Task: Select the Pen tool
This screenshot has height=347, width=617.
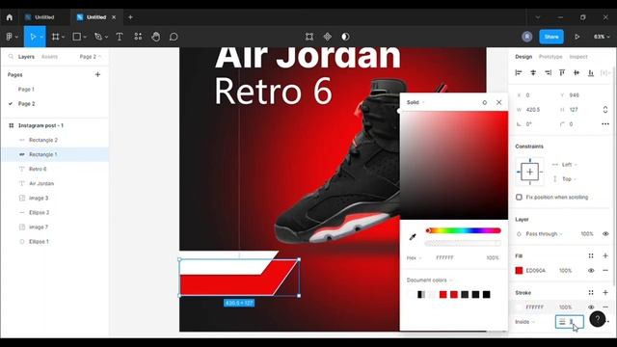Action: (98, 37)
